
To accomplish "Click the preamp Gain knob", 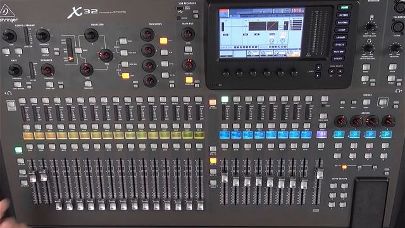I will (9, 36).
